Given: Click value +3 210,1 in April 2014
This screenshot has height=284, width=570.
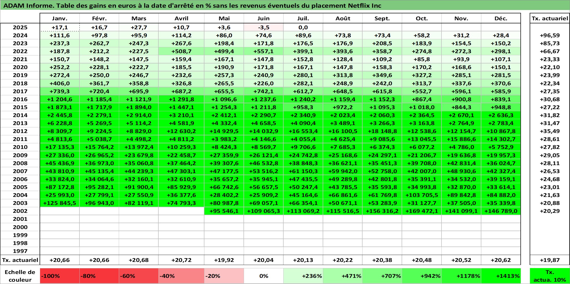Looking at the screenshot, I should (181, 115).
